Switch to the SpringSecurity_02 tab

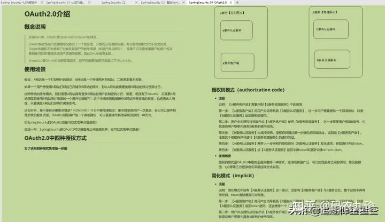point(113,3)
